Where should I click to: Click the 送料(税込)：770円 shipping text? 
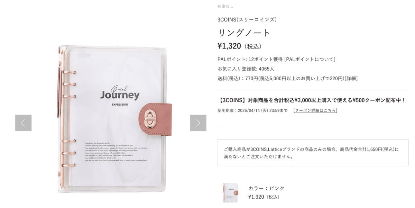pyautogui.click(x=238, y=78)
